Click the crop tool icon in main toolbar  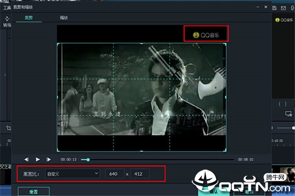(x=8, y=128)
